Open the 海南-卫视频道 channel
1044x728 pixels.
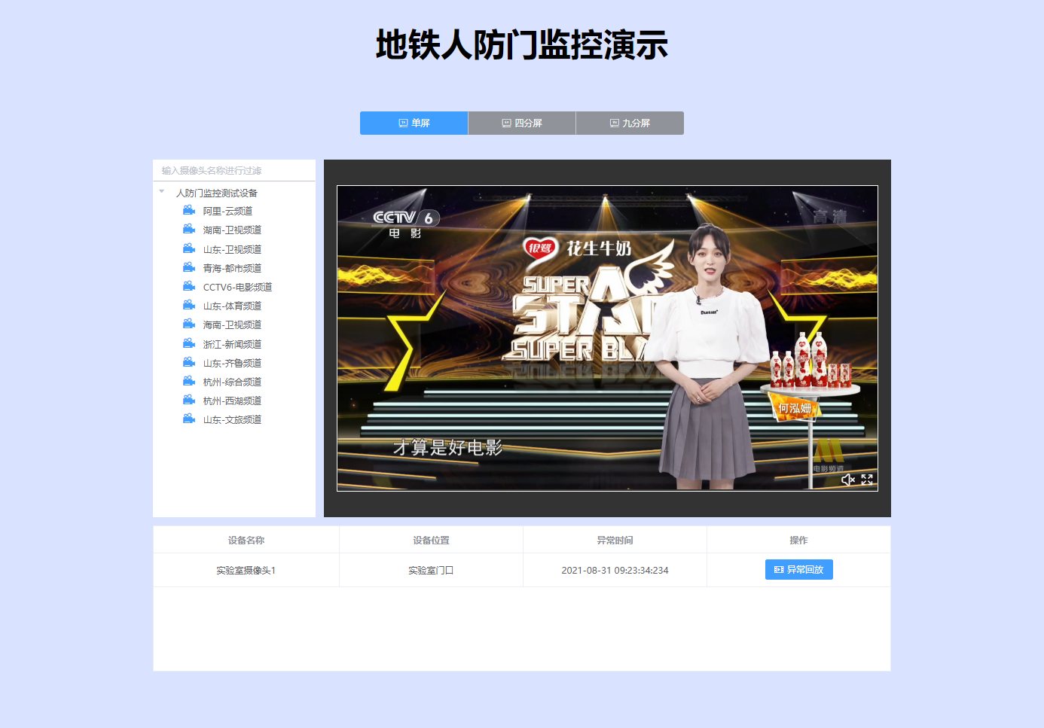click(x=232, y=325)
